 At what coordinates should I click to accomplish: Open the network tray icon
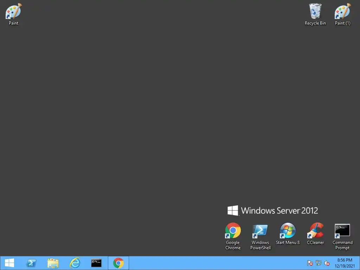point(319,263)
